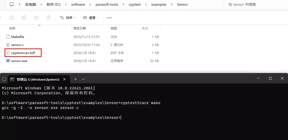Click the Paste icon in Explorer toolbar

point(11,18)
